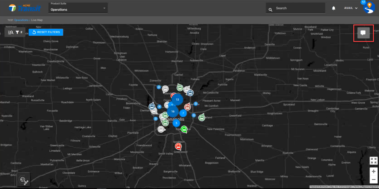Click the notifications bell icon
The width and height of the screenshot is (379, 189).
click(334, 8)
